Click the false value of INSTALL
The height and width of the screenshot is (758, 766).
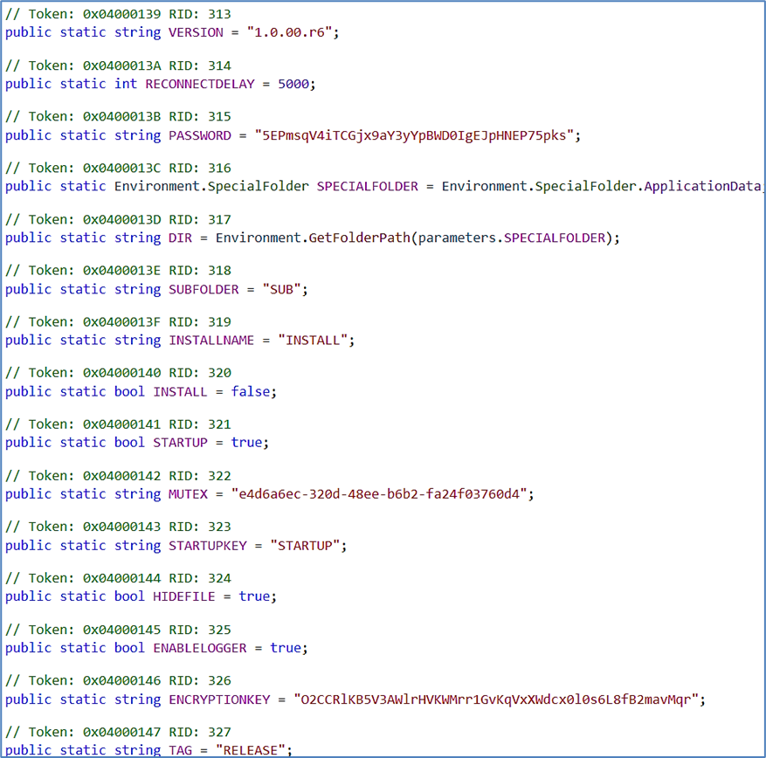pyautogui.click(x=251, y=392)
